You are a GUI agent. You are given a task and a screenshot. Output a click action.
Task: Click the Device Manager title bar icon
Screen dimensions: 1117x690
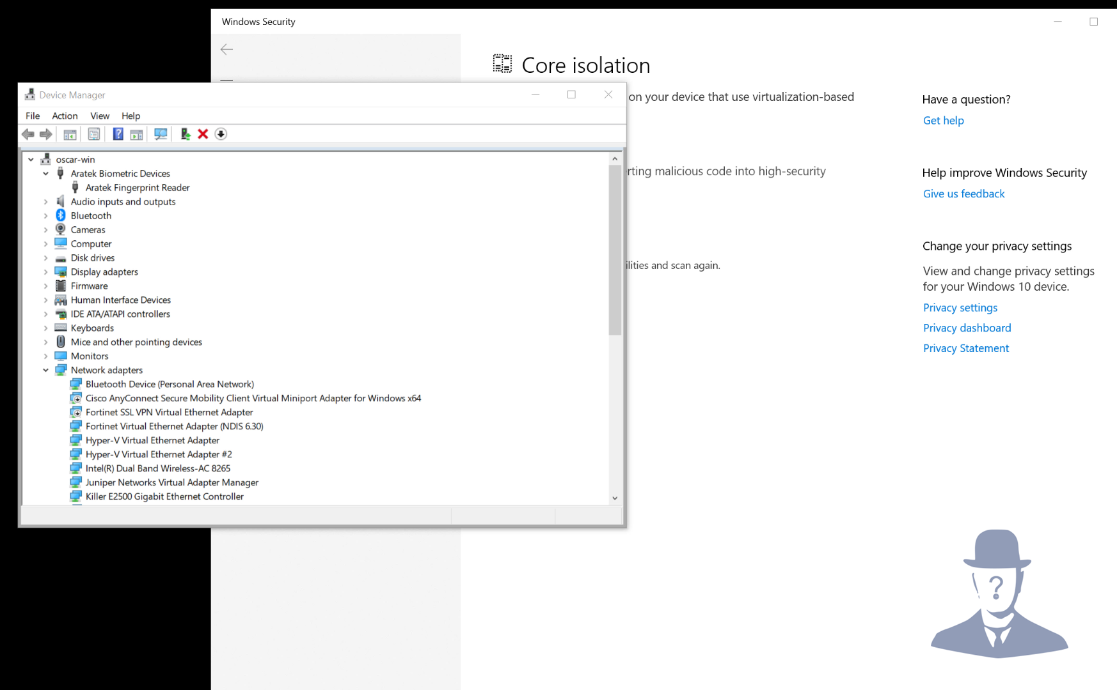click(x=29, y=95)
